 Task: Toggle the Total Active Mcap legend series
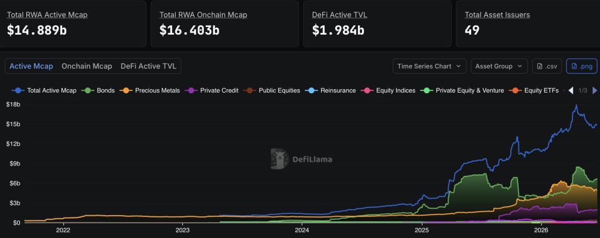click(x=44, y=91)
